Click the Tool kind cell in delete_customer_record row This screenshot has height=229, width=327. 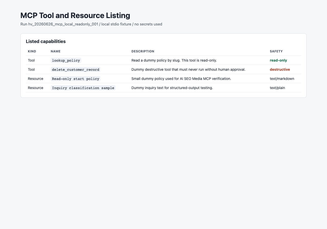31,69
